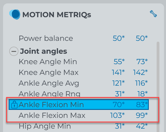Click the Joint angles heading
This screenshot has width=166, height=132.
43,51
